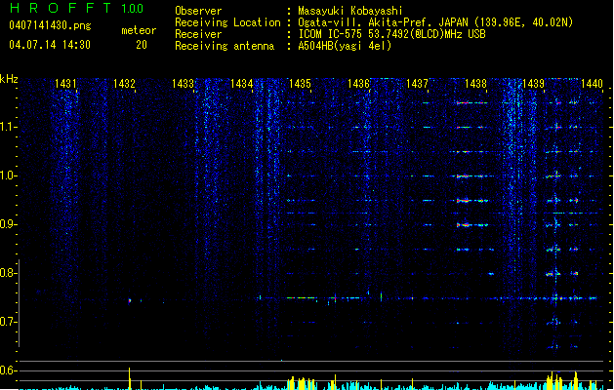Image resolution: width=614 pixels, height=390 pixels.
Task: Click the 0.8 kHz axis label
Action: pos(8,273)
